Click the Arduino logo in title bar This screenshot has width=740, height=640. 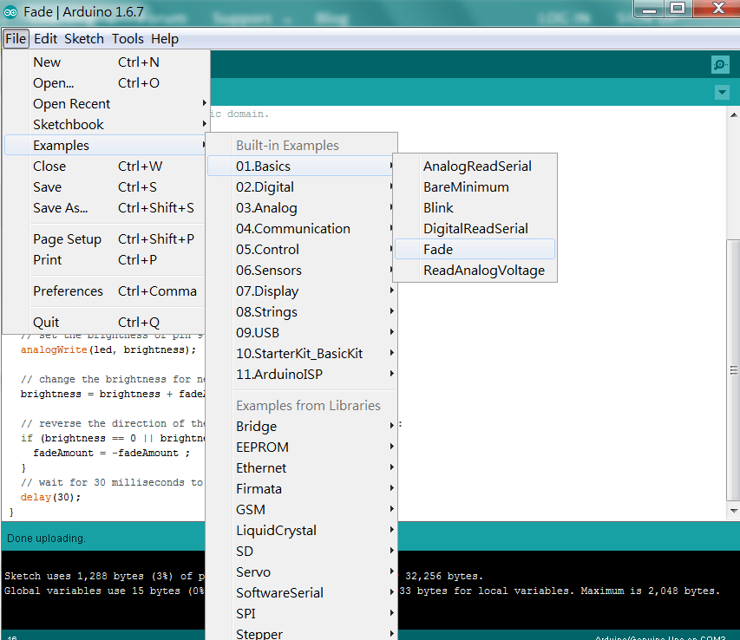click(11, 12)
